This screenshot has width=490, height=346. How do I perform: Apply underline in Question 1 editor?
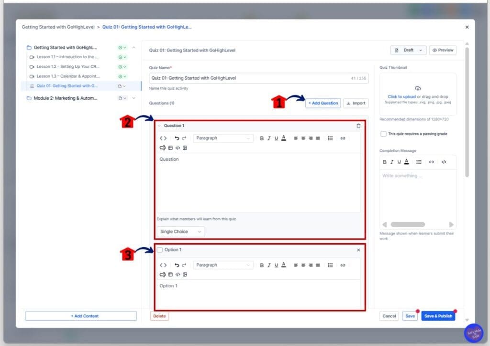[x=276, y=138]
